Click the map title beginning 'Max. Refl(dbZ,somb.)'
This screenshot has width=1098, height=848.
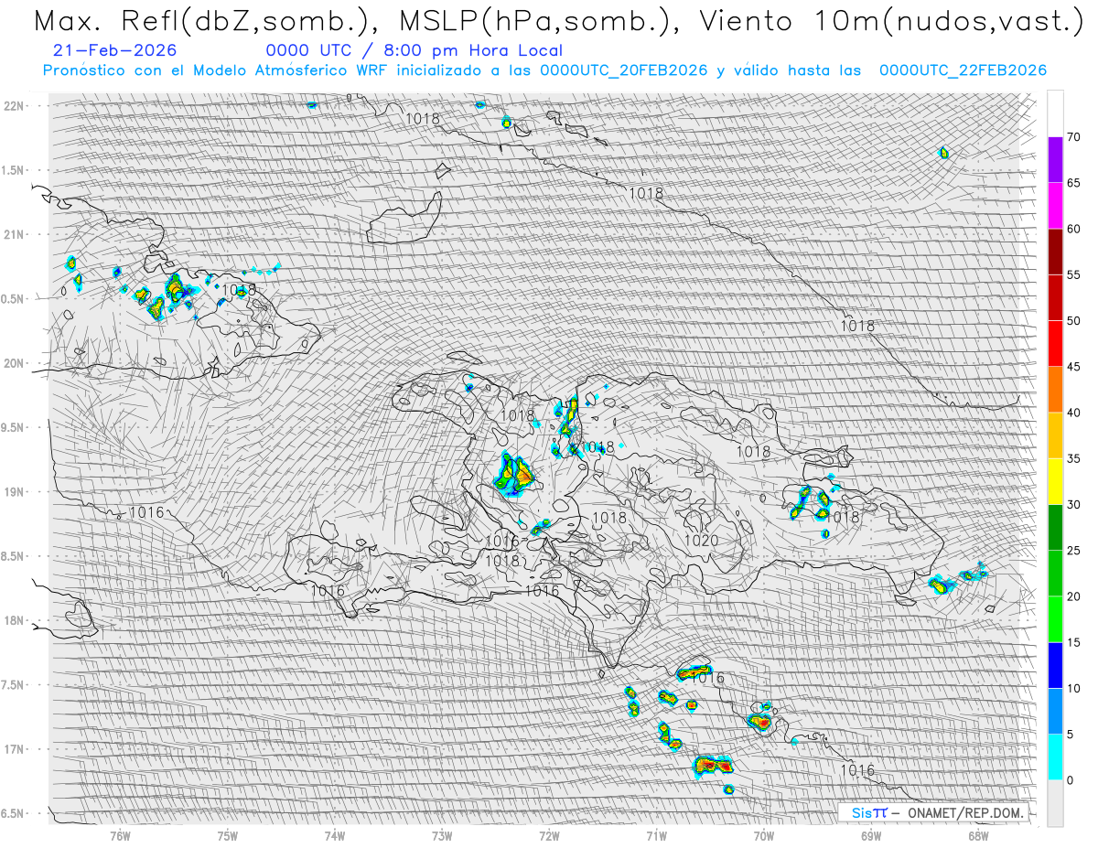click(x=558, y=22)
